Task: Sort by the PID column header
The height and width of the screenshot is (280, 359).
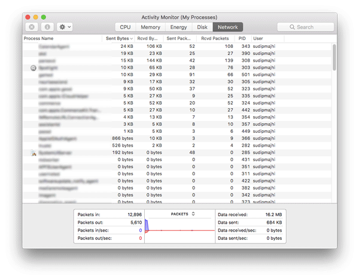Action: pos(243,38)
